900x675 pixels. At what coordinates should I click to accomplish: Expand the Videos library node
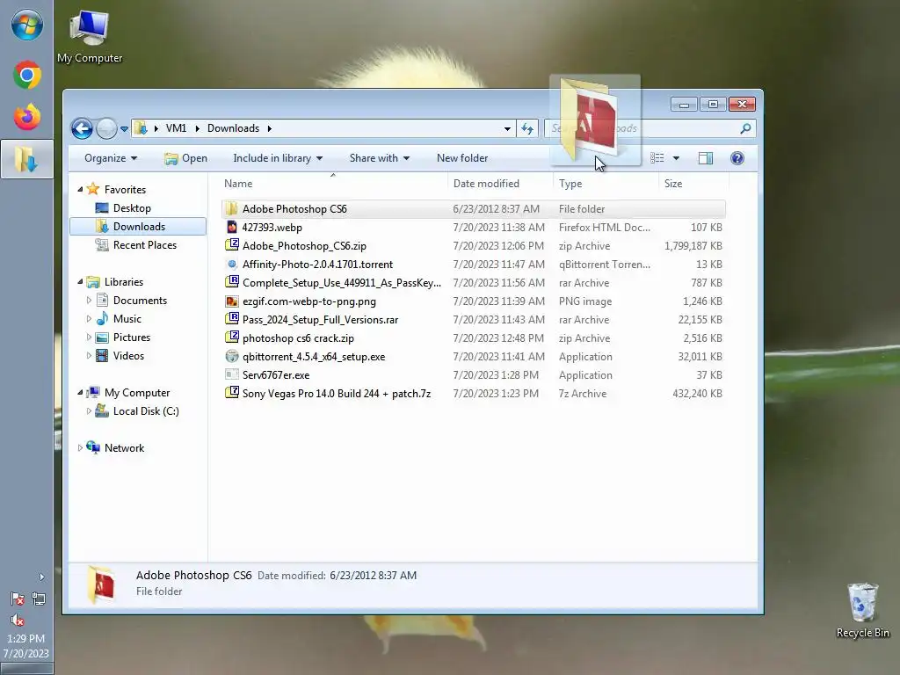click(89, 355)
